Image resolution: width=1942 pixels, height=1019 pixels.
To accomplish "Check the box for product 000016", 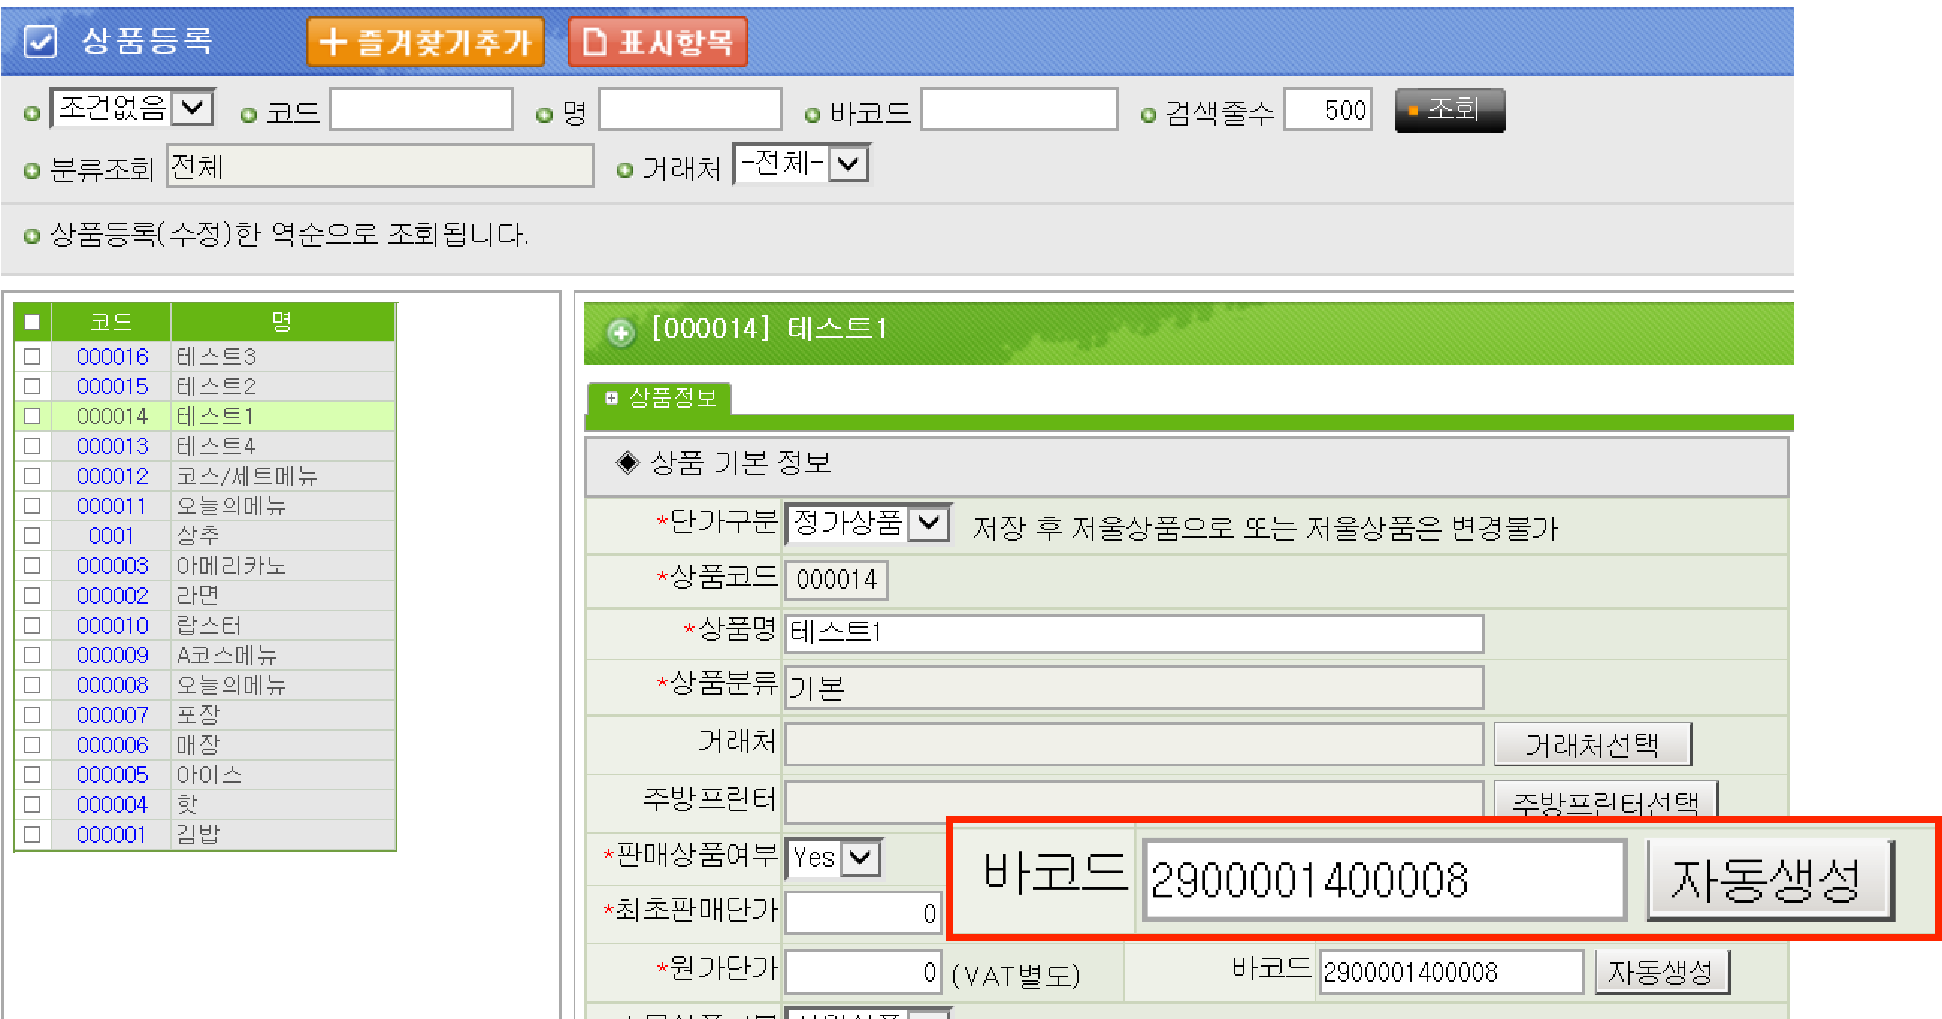I will coord(32,356).
